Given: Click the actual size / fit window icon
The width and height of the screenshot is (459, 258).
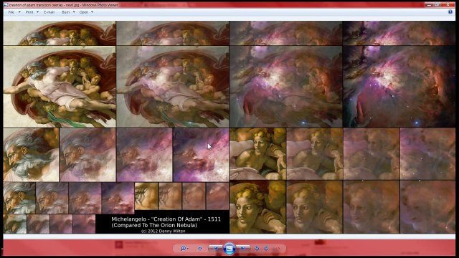Looking at the screenshot, I should [x=200, y=249].
